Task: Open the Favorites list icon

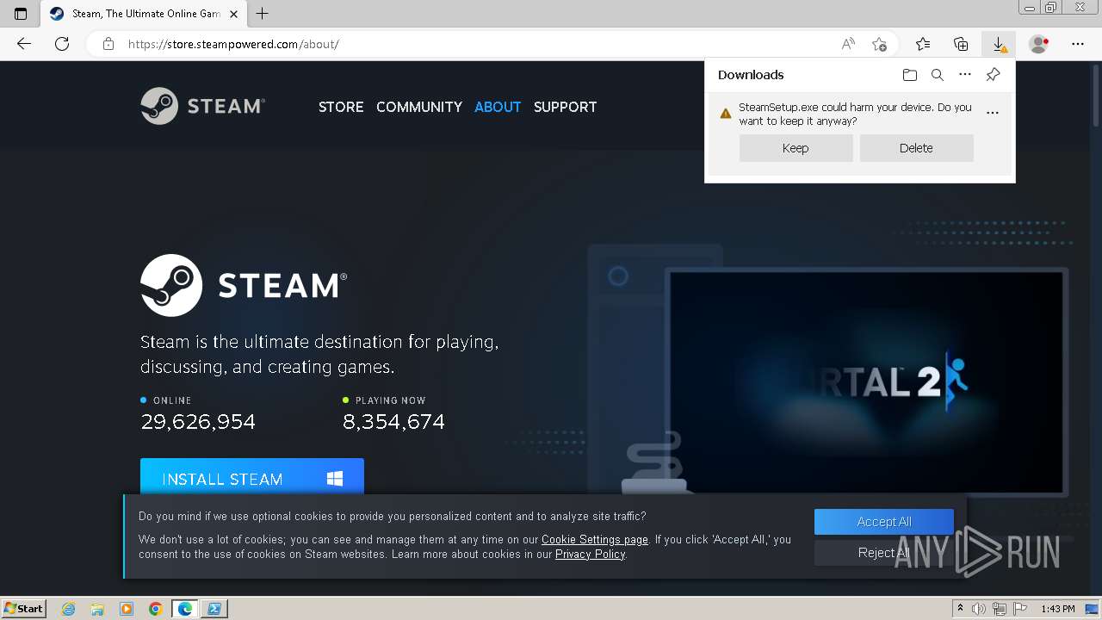Action: coord(923,44)
